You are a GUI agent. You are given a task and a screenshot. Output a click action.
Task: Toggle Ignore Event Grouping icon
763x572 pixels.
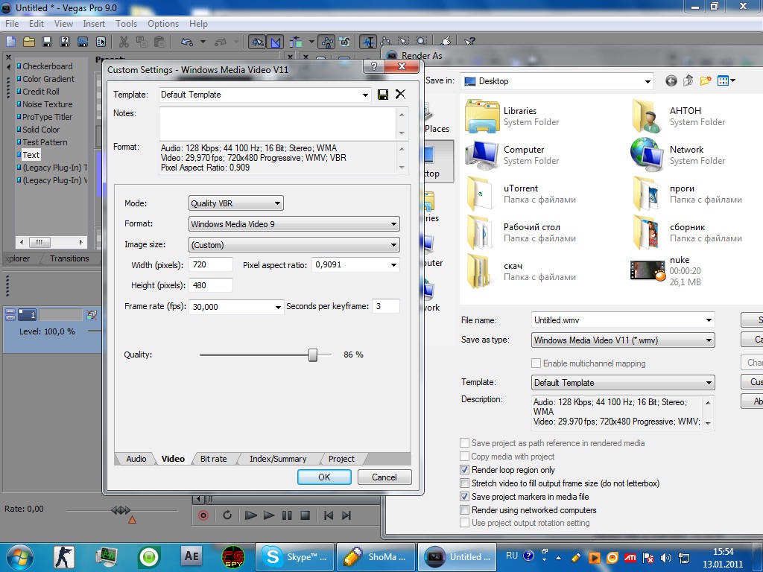pos(345,42)
